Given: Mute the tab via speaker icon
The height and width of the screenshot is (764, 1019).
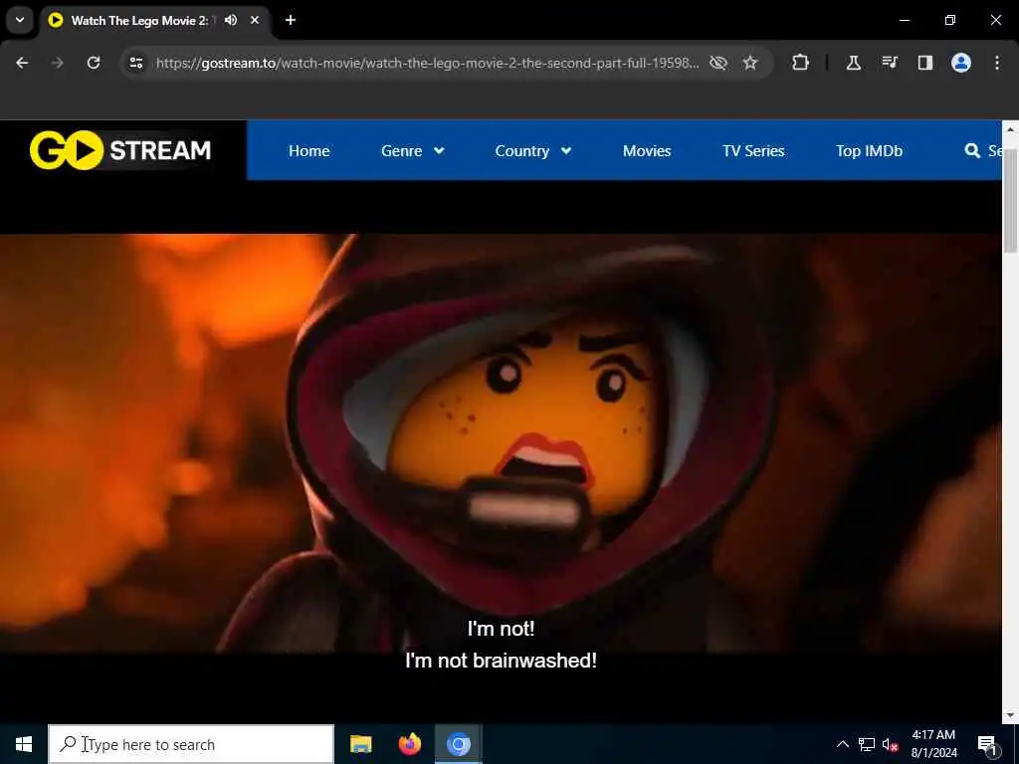Looking at the screenshot, I should 231,20.
